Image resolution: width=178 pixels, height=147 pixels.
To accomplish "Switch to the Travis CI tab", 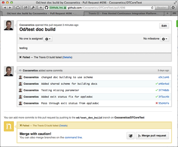I will (x=123, y=14).
